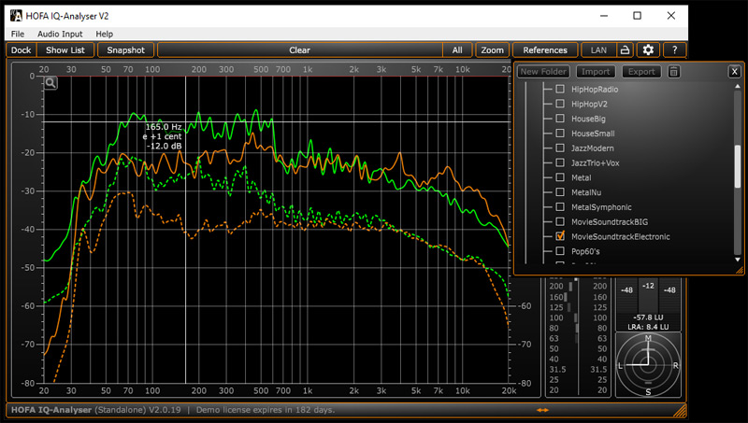Tick the MetalSymphonic reference checkbox
The image size is (748, 423).
click(561, 207)
